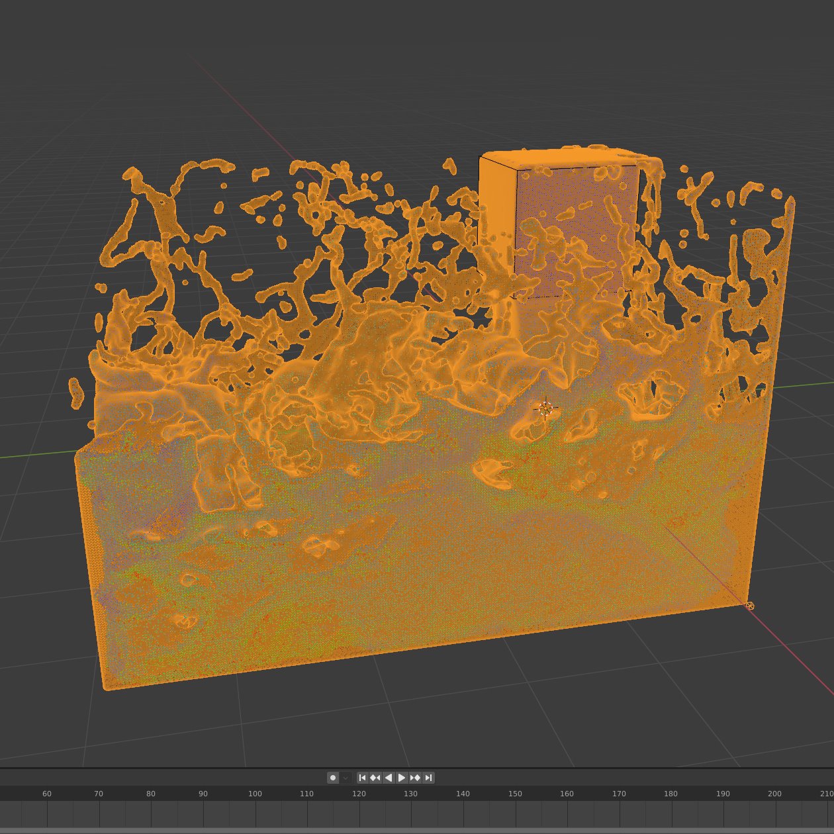Jump to the start frame
Viewport: 834px width, 834px height.
coord(362,778)
